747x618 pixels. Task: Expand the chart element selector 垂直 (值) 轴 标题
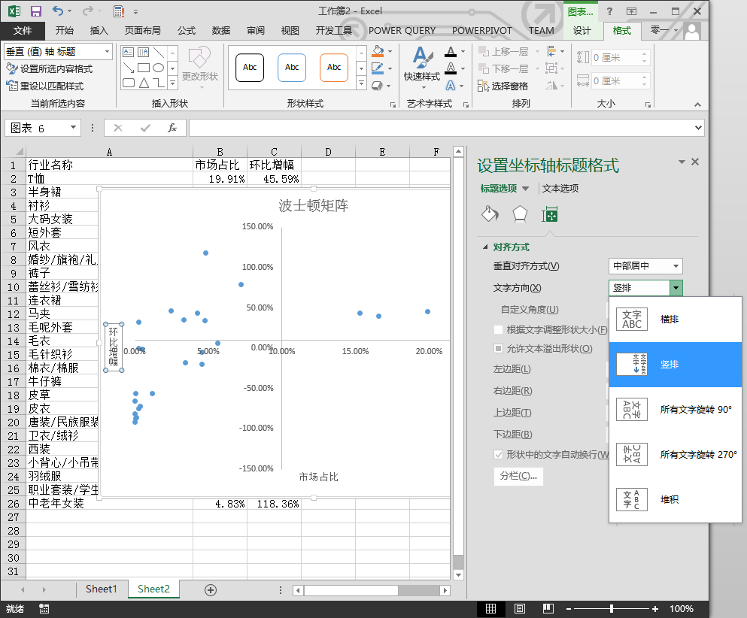tap(107, 51)
